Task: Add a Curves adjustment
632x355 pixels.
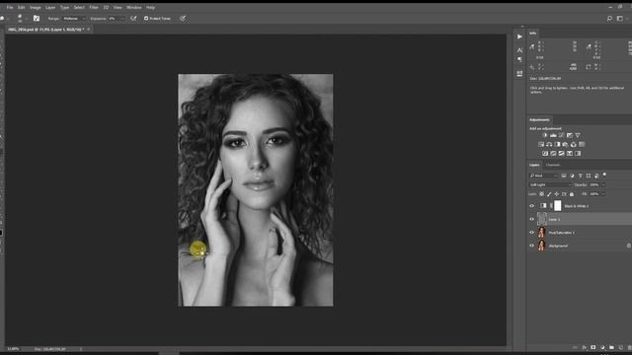Action: pyautogui.click(x=561, y=135)
